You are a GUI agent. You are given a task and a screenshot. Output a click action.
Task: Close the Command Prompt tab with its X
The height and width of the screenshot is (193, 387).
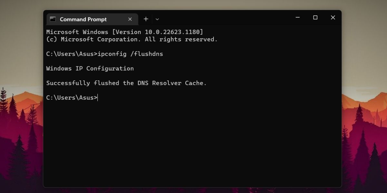pyautogui.click(x=130, y=19)
